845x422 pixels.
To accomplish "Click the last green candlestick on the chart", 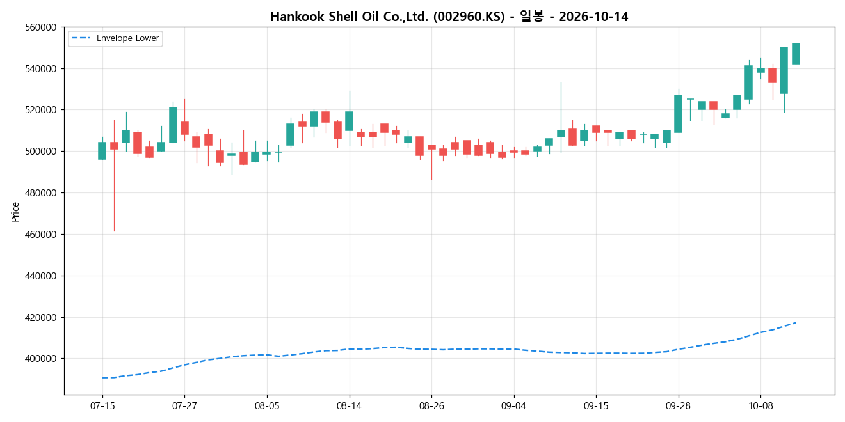I will [796, 54].
